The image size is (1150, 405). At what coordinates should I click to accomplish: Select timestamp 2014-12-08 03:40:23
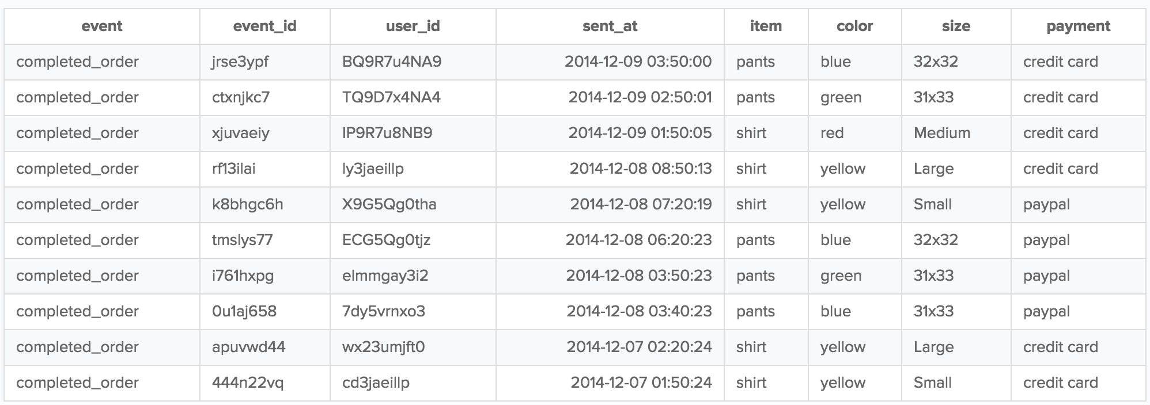639,312
